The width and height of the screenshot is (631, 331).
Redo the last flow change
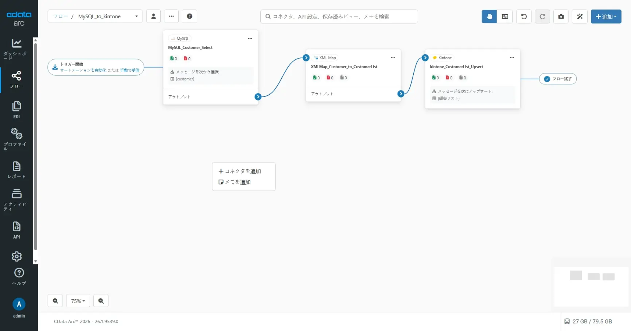click(x=542, y=16)
